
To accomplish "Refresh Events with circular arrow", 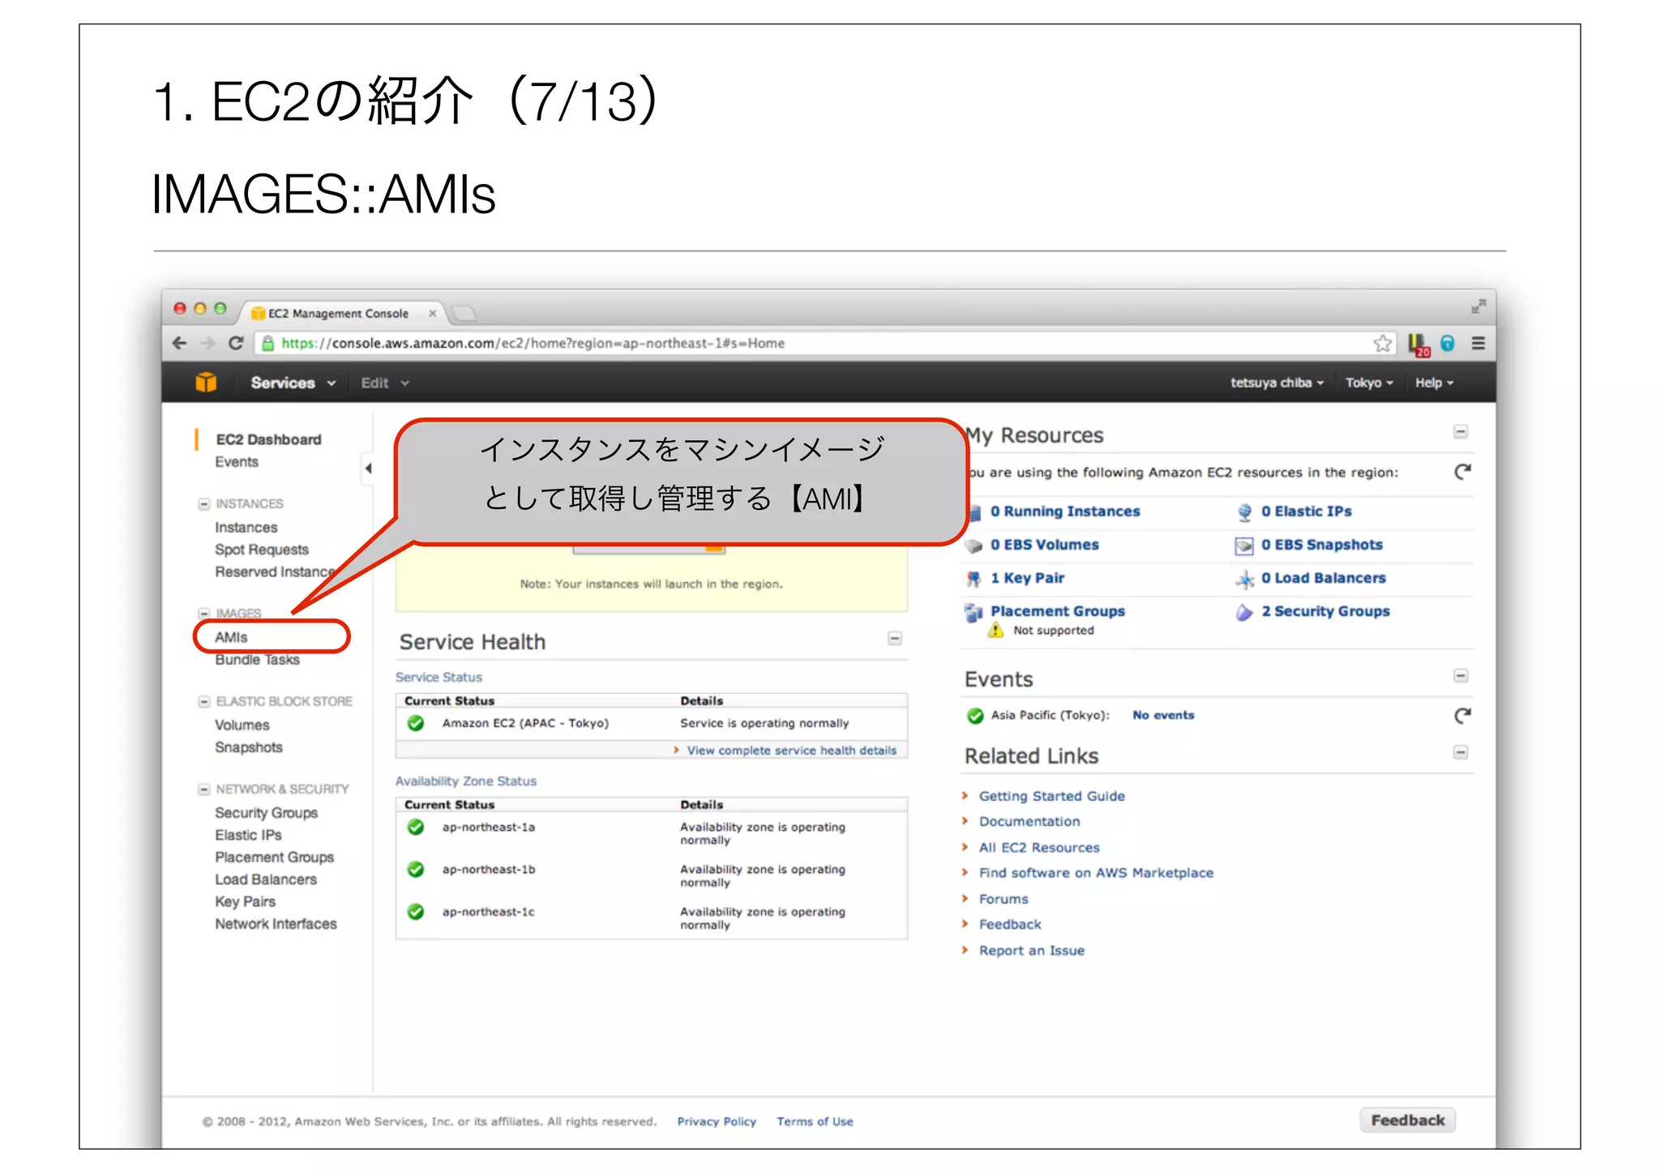I will pyautogui.click(x=1462, y=715).
